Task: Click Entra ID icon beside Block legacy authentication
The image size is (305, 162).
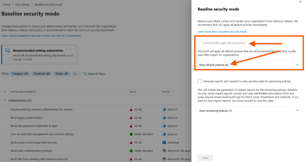Action: (x=164, y=118)
